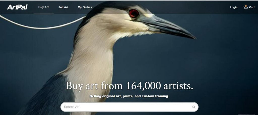The image size is (258, 115).
Task: Click the orange cart item count badge
Action: pos(246,6)
